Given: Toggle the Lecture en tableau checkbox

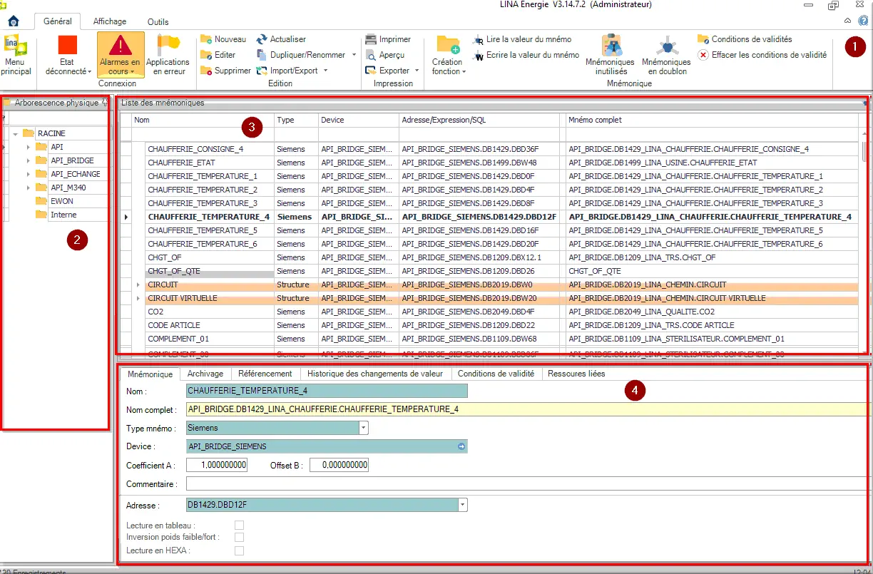Looking at the screenshot, I should coord(240,526).
